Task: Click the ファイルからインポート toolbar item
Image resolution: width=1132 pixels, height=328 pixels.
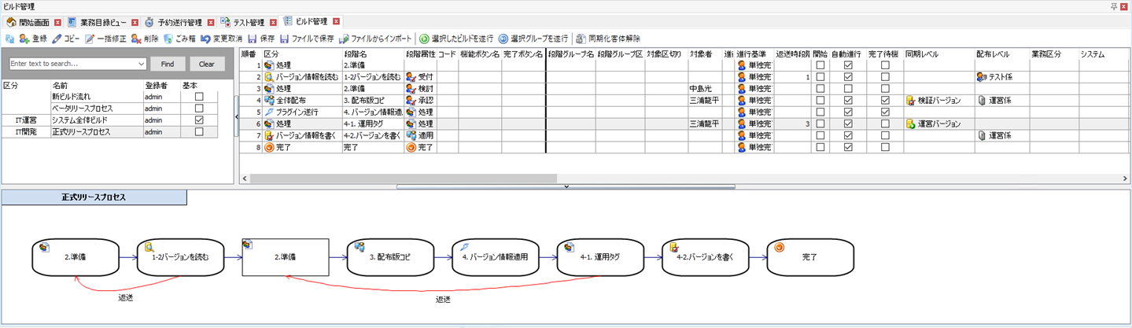Action: pos(344,38)
